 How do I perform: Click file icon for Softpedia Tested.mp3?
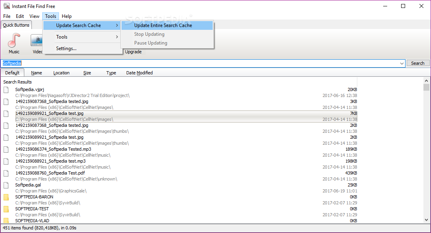[6, 150]
